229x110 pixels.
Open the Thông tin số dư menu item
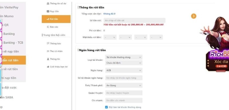coord(56,3)
